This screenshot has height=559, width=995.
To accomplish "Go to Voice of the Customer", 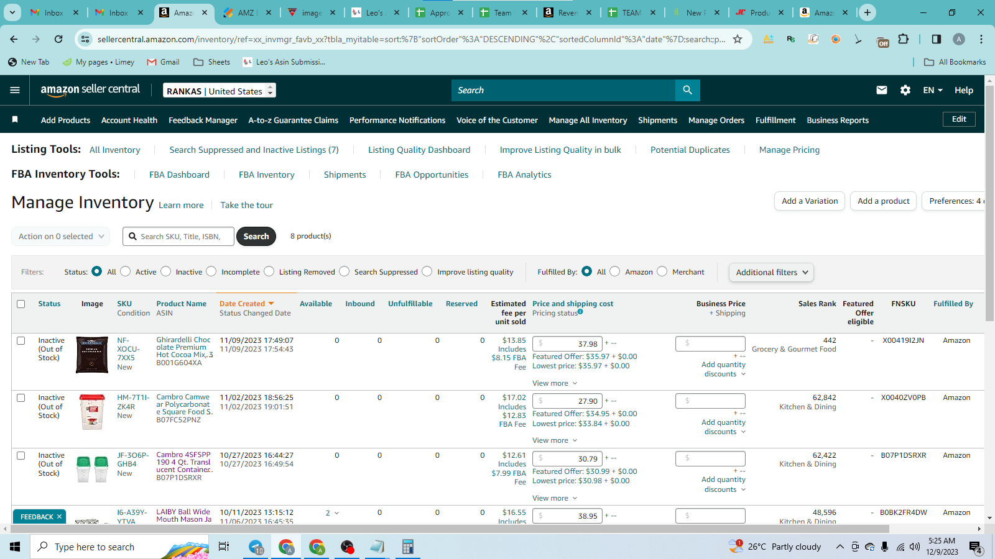I will click(497, 120).
